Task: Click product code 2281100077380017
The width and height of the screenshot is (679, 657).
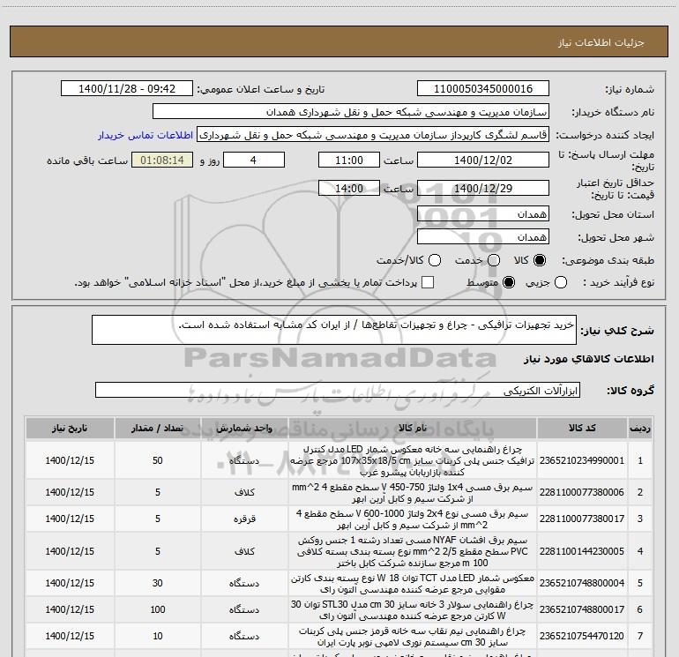Action: pyautogui.click(x=582, y=519)
